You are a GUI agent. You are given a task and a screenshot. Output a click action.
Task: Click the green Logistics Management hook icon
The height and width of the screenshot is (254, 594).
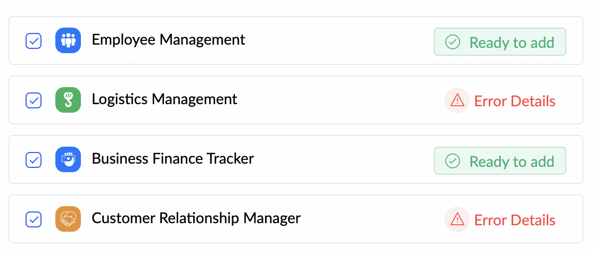pyautogui.click(x=68, y=100)
